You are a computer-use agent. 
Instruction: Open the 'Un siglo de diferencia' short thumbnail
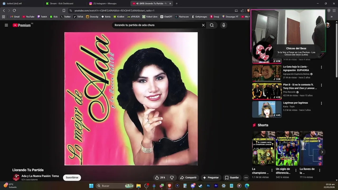pos(287,148)
